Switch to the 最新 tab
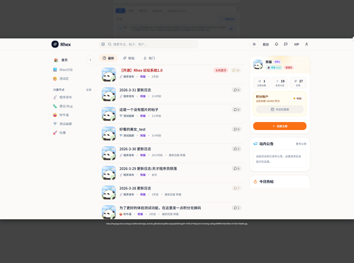 click(108, 58)
